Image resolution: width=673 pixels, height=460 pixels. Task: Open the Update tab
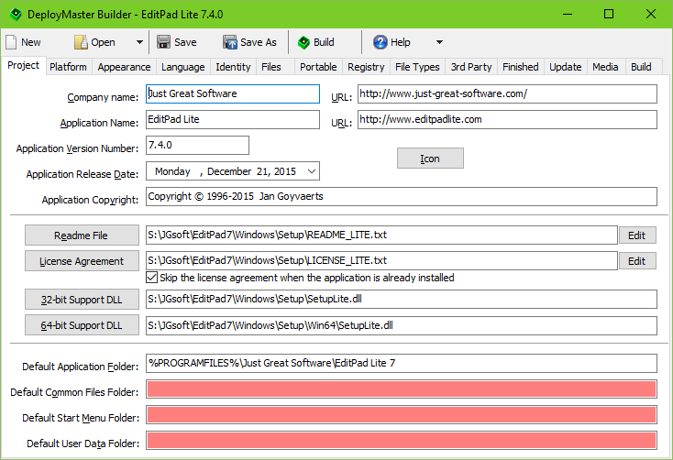[x=566, y=67]
